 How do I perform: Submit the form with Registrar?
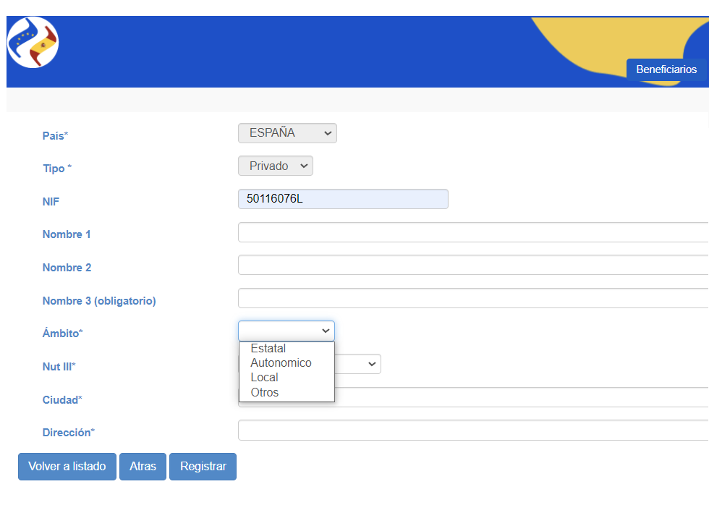click(203, 467)
